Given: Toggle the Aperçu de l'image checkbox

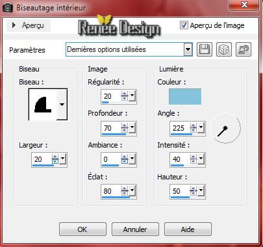Looking at the screenshot, I should click(184, 25).
